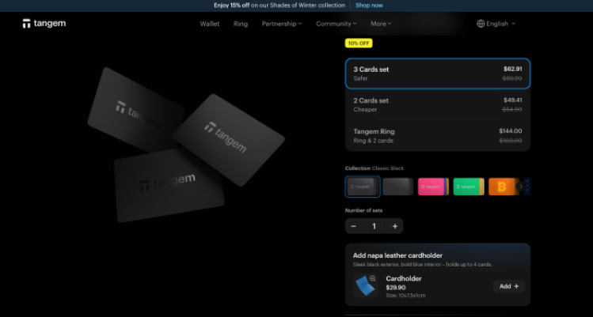Select the 3 Cards set option
Viewport: 593px width, 317px height.
438,74
